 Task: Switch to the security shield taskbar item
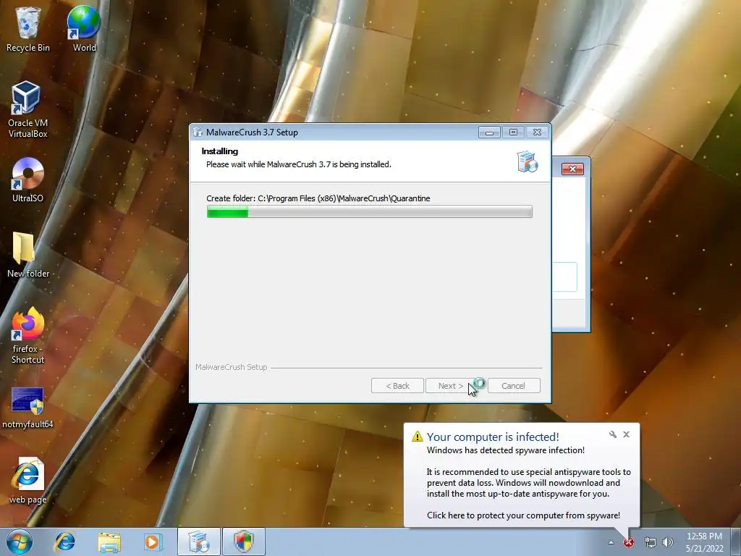pyautogui.click(x=244, y=542)
